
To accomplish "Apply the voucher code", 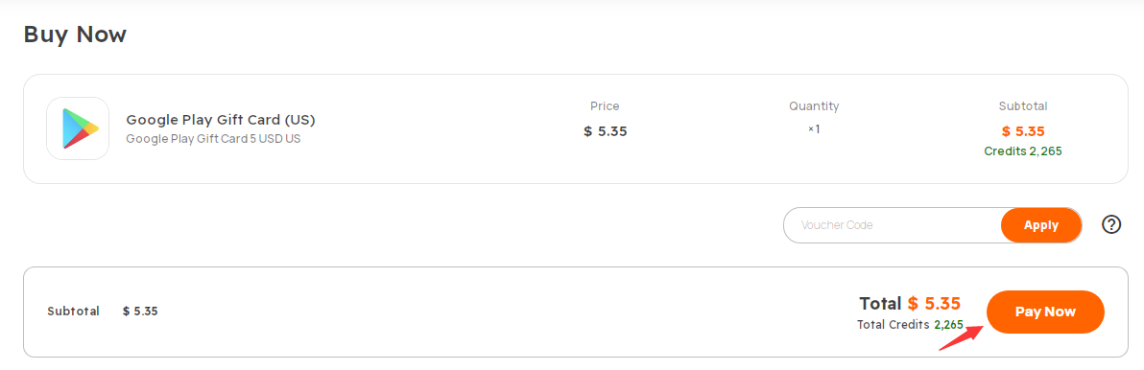I will (x=1041, y=225).
